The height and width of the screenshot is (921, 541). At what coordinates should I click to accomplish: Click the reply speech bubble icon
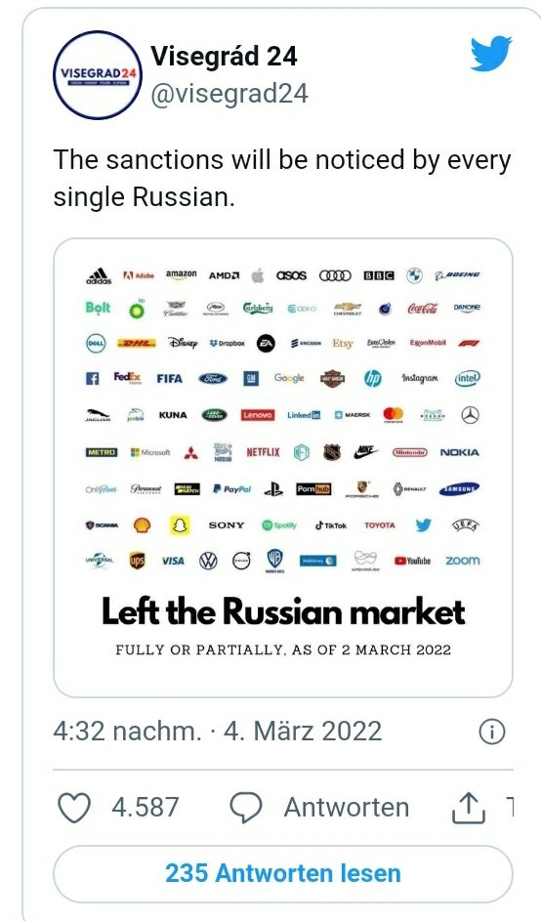245,808
